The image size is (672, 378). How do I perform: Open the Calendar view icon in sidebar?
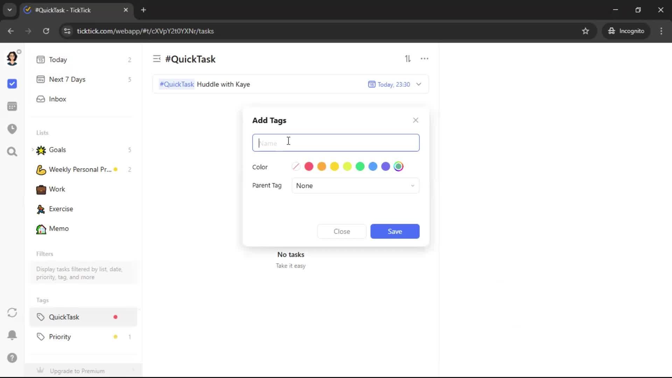coord(12,106)
